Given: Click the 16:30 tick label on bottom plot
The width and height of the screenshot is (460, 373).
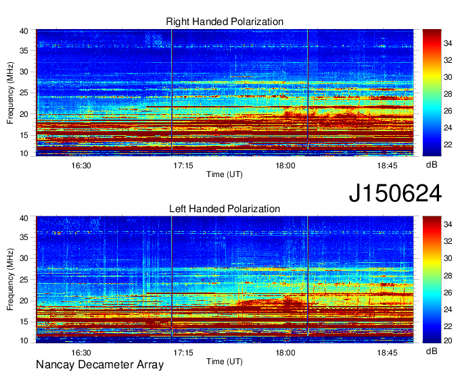Looking at the screenshot, I should tap(81, 353).
